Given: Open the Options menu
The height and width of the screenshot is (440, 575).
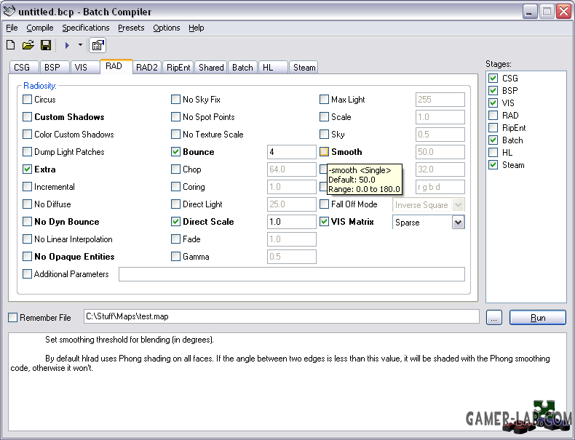Looking at the screenshot, I should [x=167, y=28].
